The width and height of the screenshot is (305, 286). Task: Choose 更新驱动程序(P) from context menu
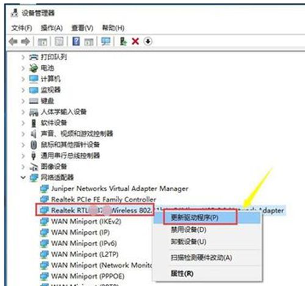click(195, 218)
